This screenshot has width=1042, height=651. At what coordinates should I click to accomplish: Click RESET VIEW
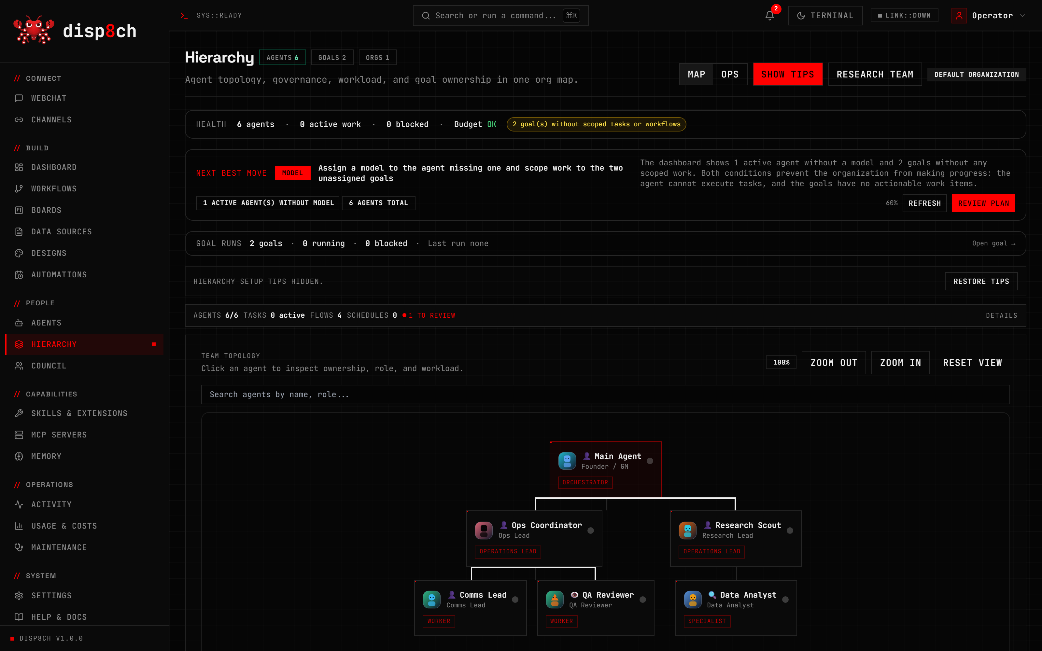point(972,363)
